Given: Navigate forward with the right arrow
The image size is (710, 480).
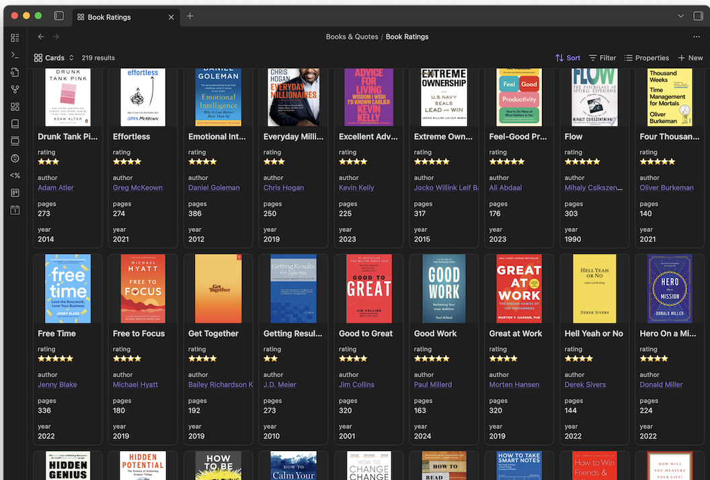Looking at the screenshot, I should tap(56, 37).
